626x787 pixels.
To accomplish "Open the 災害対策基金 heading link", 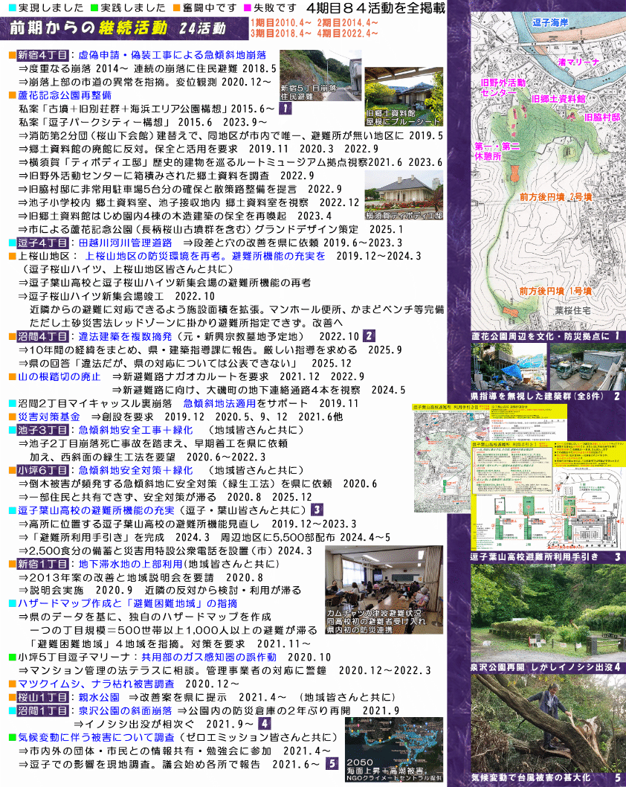I will click(49, 417).
